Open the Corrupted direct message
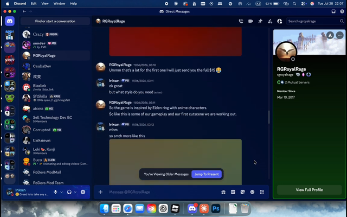Screen dimensions: 347x217 coord(55,130)
